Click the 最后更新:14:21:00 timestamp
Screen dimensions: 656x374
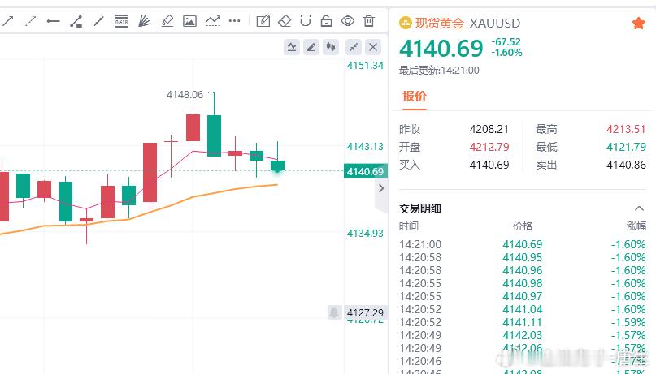point(439,70)
